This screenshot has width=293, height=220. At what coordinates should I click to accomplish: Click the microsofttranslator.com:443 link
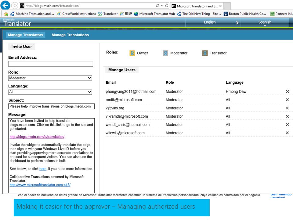pyautogui.click(x=40, y=185)
